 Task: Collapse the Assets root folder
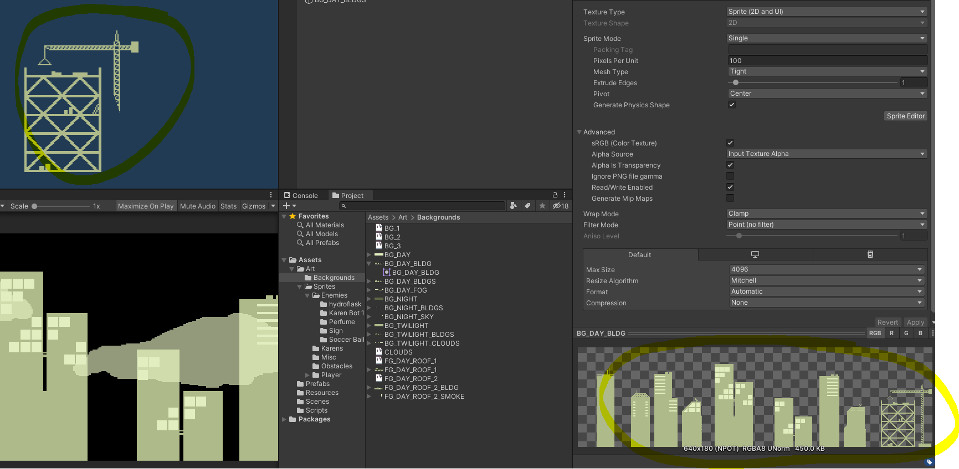click(x=285, y=260)
